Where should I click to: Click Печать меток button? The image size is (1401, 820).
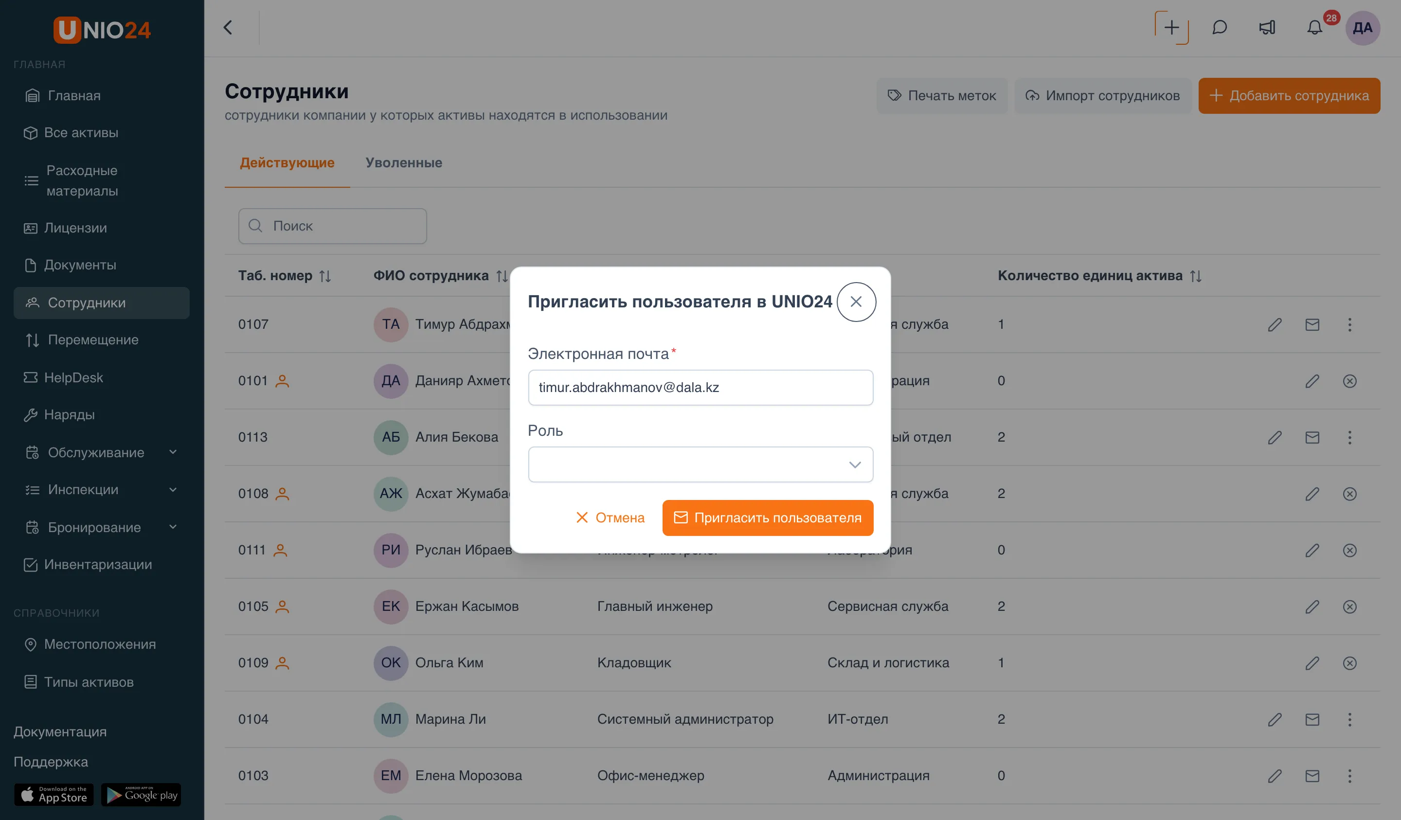[942, 96]
